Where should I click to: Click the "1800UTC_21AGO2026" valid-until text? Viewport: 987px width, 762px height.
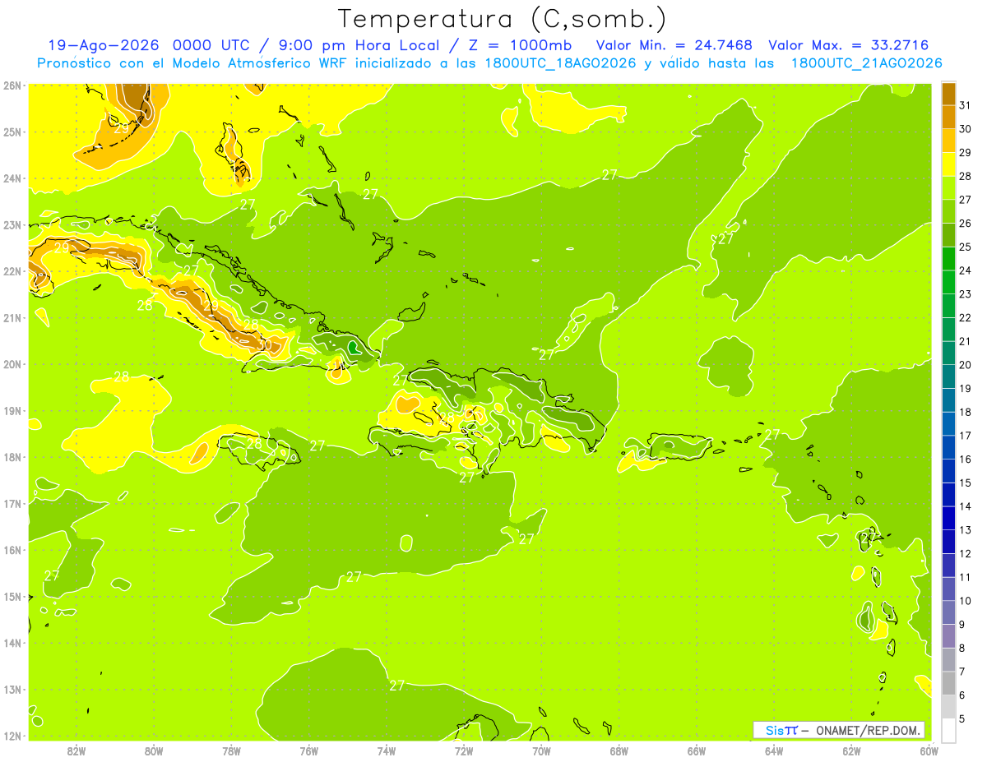click(866, 63)
